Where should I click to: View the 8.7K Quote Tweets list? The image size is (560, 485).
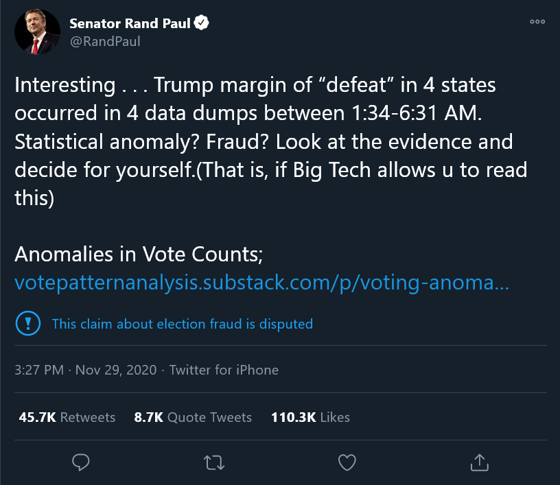[x=193, y=417]
